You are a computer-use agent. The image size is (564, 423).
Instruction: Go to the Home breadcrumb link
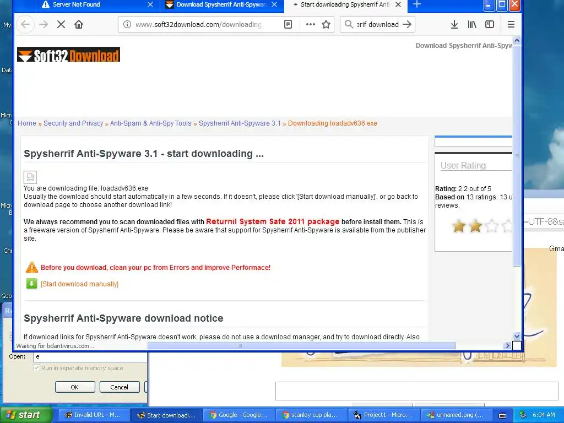pyautogui.click(x=27, y=123)
